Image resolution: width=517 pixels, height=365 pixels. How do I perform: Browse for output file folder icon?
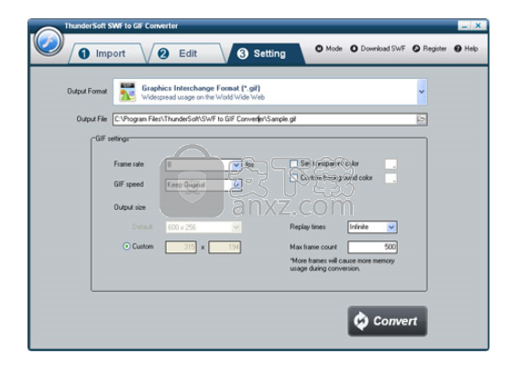click(x=422, y=119)
